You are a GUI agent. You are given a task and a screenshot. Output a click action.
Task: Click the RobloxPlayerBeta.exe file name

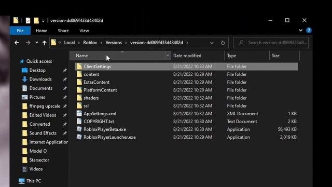[105, 129]
